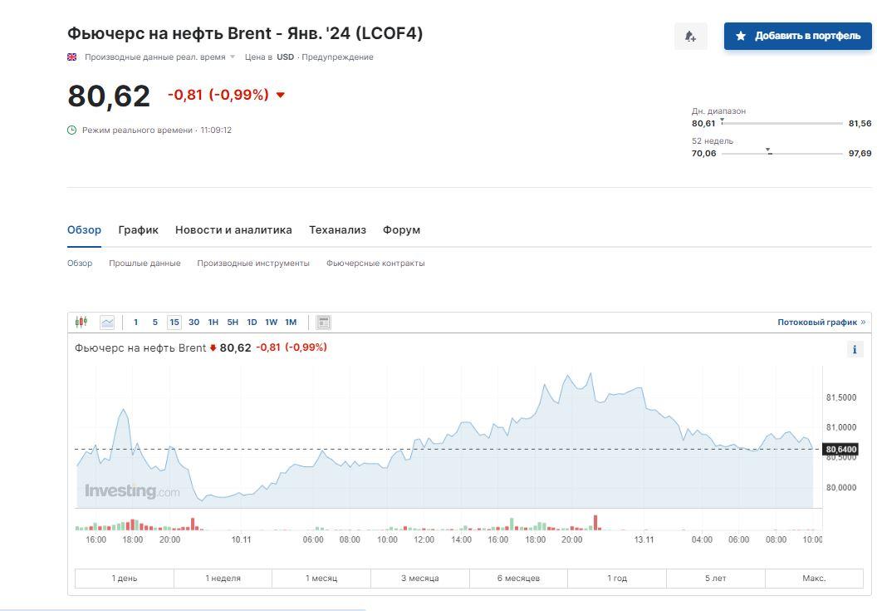Open the График tab

point(138,230)
